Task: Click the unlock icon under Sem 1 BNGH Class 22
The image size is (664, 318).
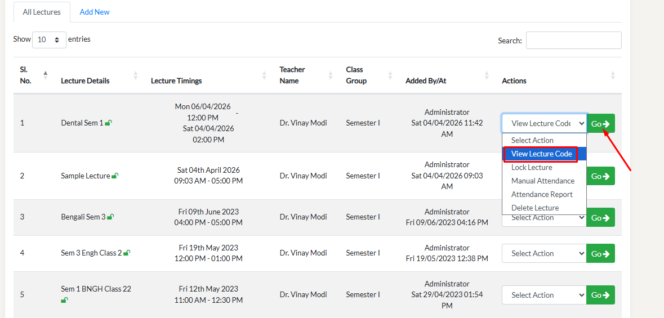Action: coord(64,301)
